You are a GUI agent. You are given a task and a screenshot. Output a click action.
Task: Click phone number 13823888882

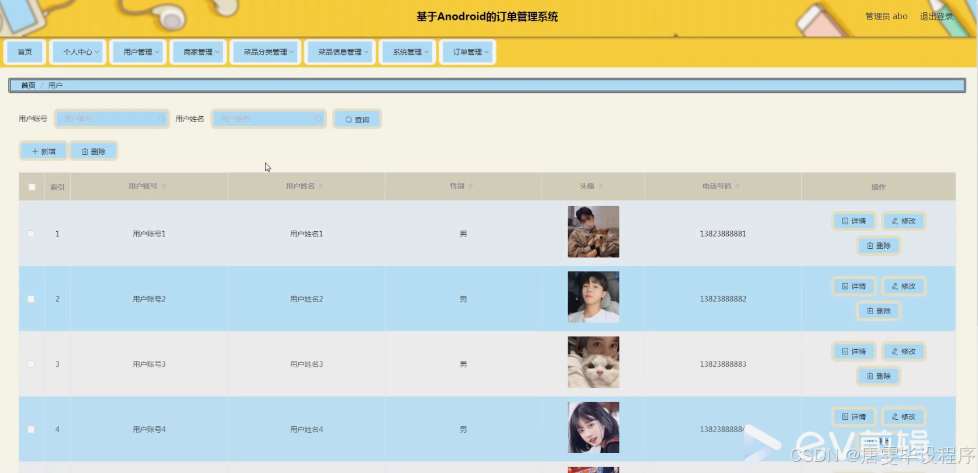(x=723, y=299)
